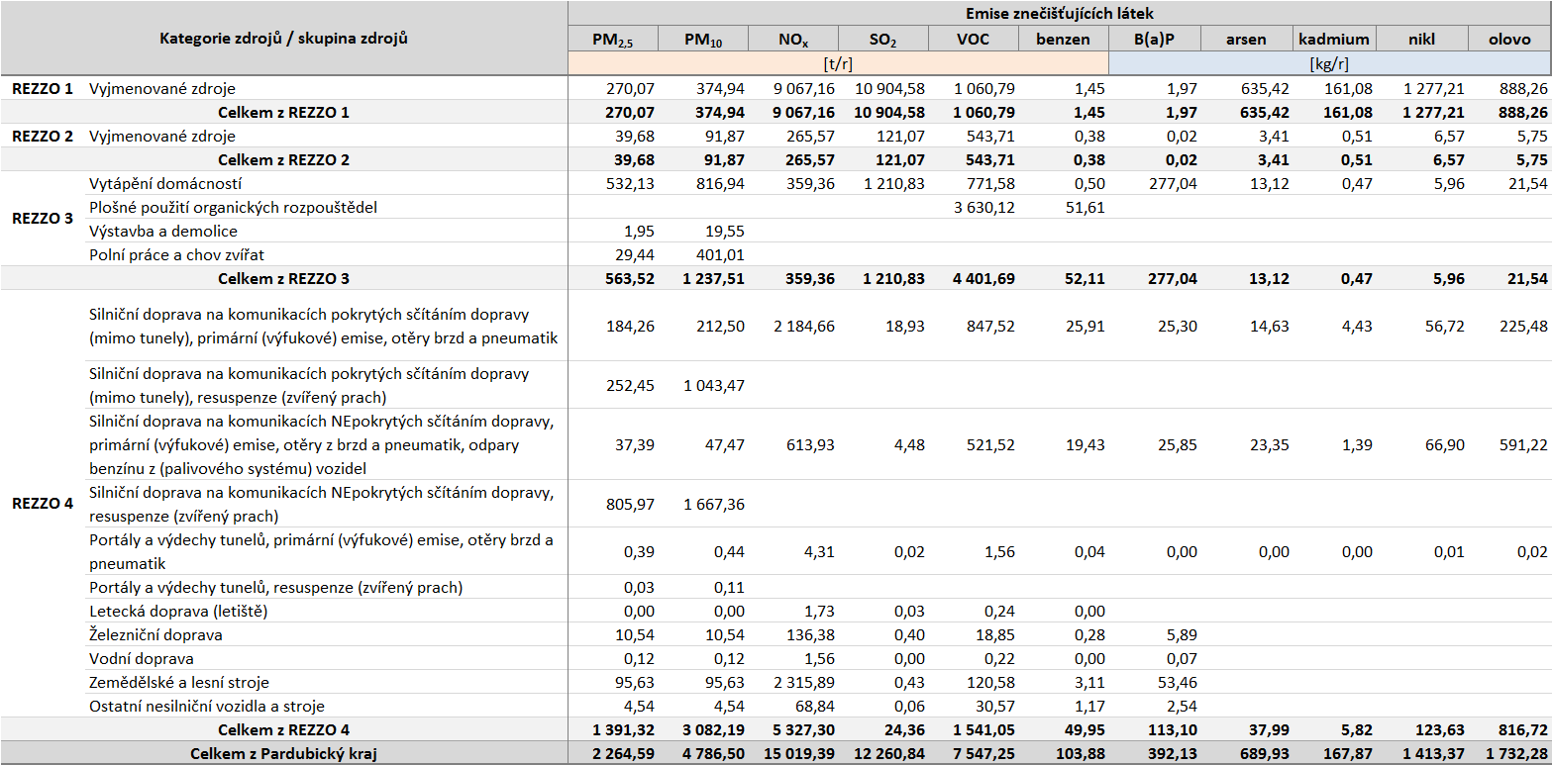Image resolution: width=1552 pixels, height=765 pixels.
Task: Select arsen value 23,35
Action: [1269, 444]
